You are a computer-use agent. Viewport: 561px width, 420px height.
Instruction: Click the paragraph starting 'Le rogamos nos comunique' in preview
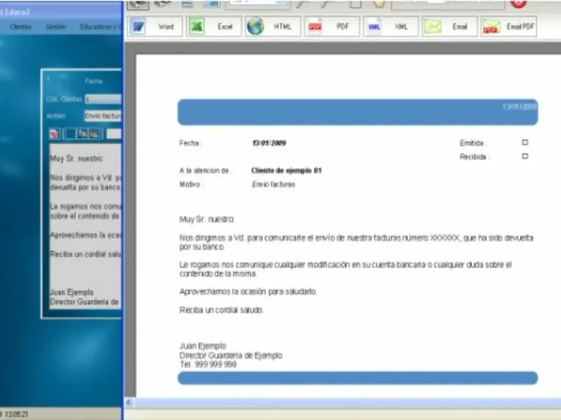pyautogui.click(x=346, y=269)
